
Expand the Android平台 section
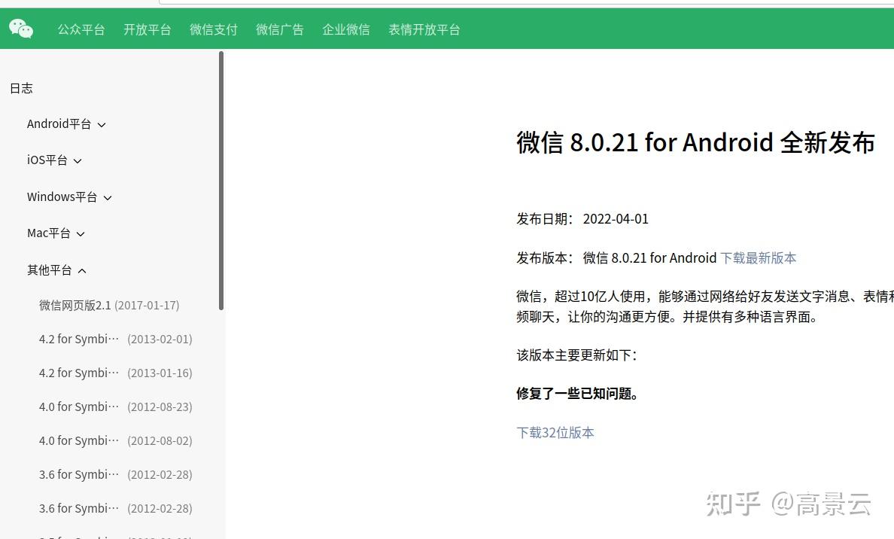(66, 123)
